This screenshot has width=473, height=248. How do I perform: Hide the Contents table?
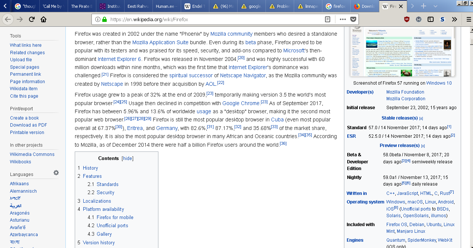128,158
